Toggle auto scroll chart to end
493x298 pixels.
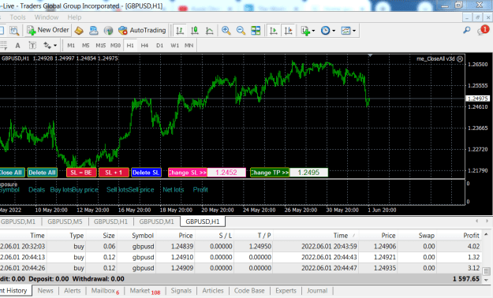(x=273, y=31)
